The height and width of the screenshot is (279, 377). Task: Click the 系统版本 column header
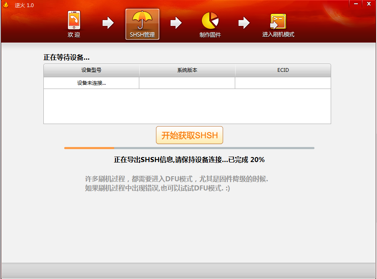[187, 70]
